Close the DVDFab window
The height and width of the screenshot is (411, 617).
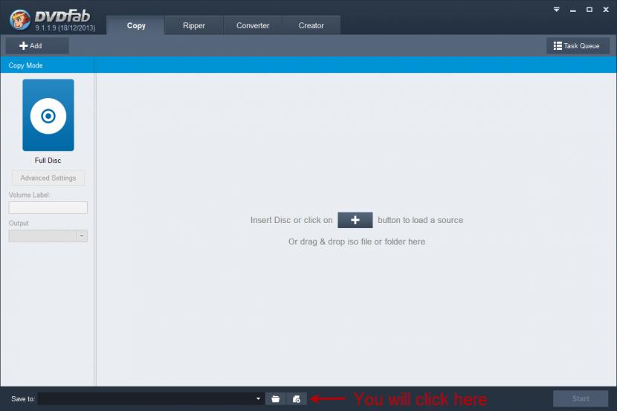[606, 10]
